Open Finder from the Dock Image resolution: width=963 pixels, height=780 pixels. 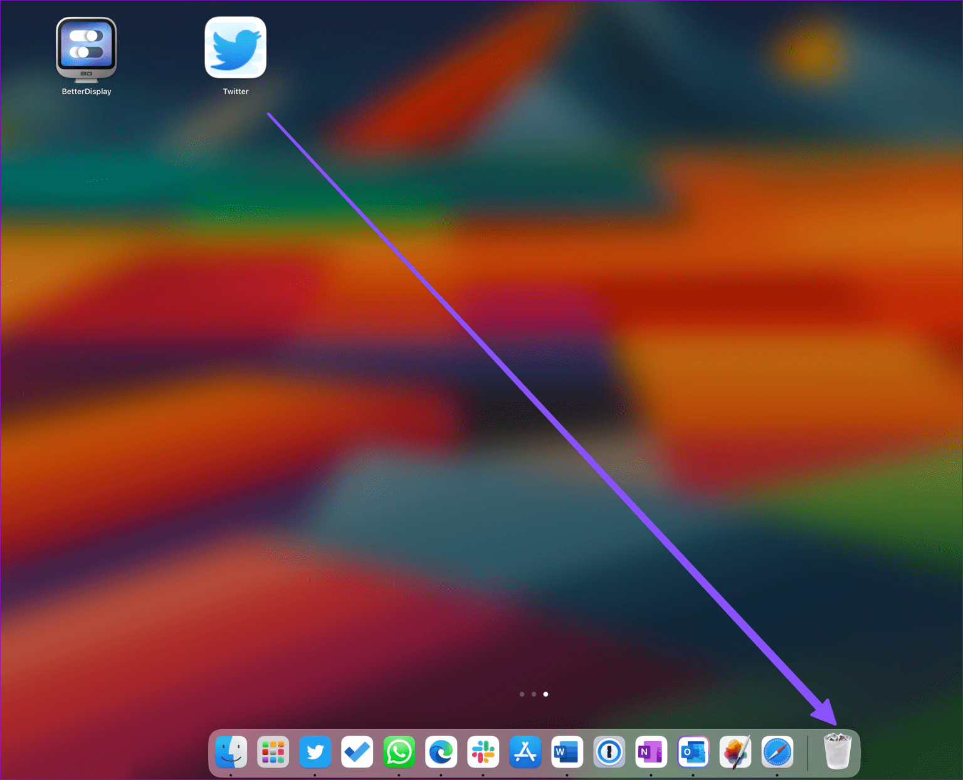[231, 752]
